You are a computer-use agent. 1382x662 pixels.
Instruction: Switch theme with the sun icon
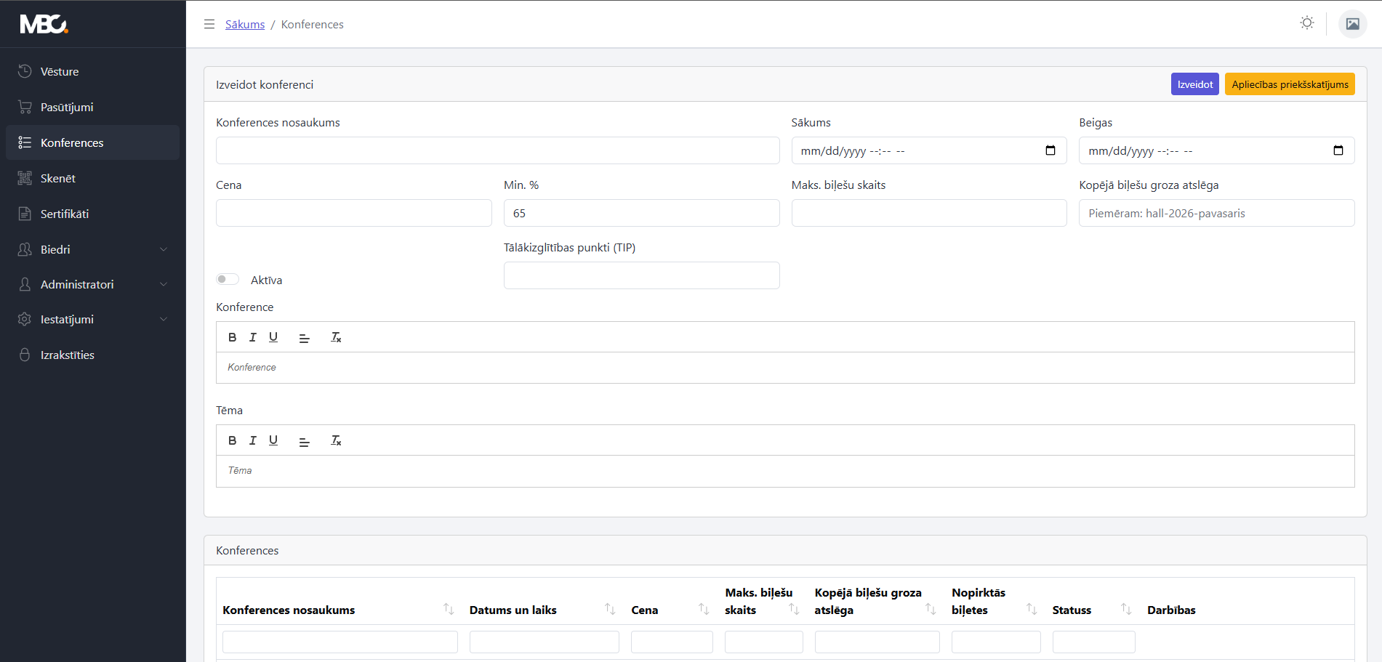pos(1307,23)
